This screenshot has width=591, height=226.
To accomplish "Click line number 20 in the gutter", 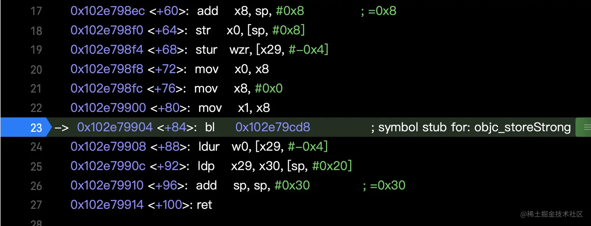I will 36,69.
